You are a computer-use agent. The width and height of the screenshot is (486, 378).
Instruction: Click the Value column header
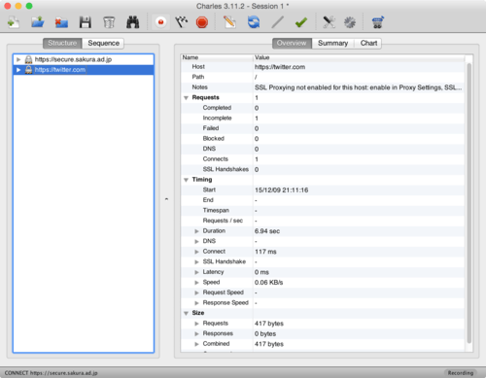[359, 57]
